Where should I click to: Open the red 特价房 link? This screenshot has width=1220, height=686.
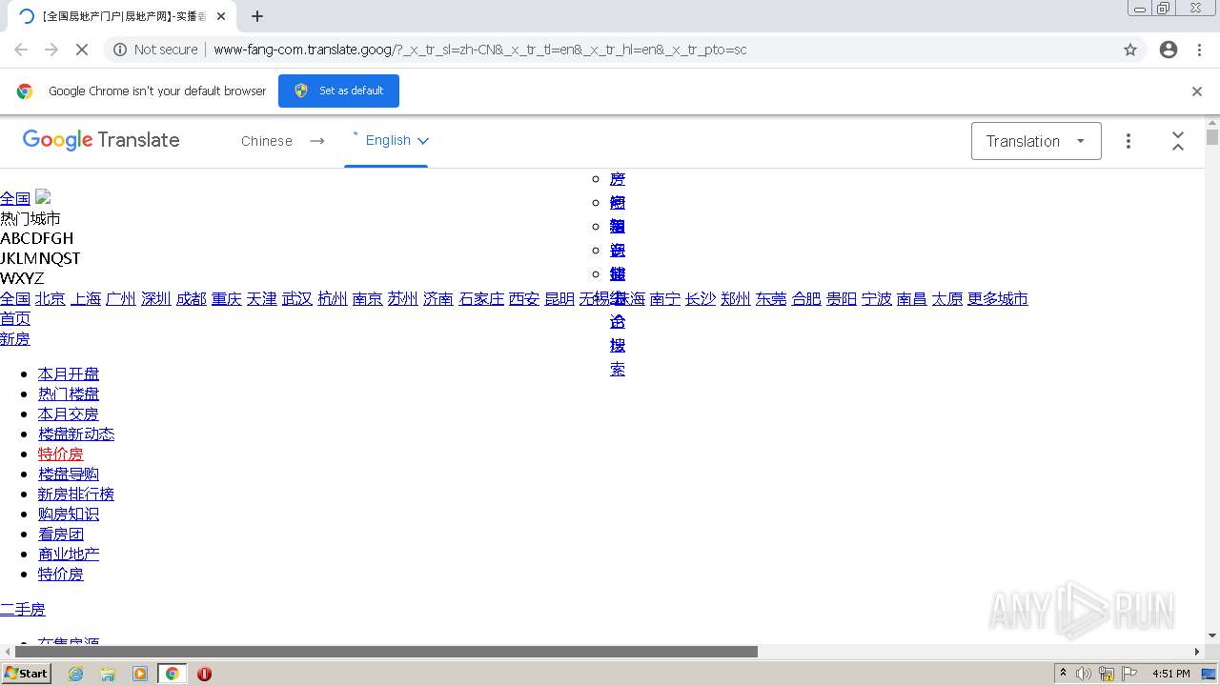[x=61, y=454]
